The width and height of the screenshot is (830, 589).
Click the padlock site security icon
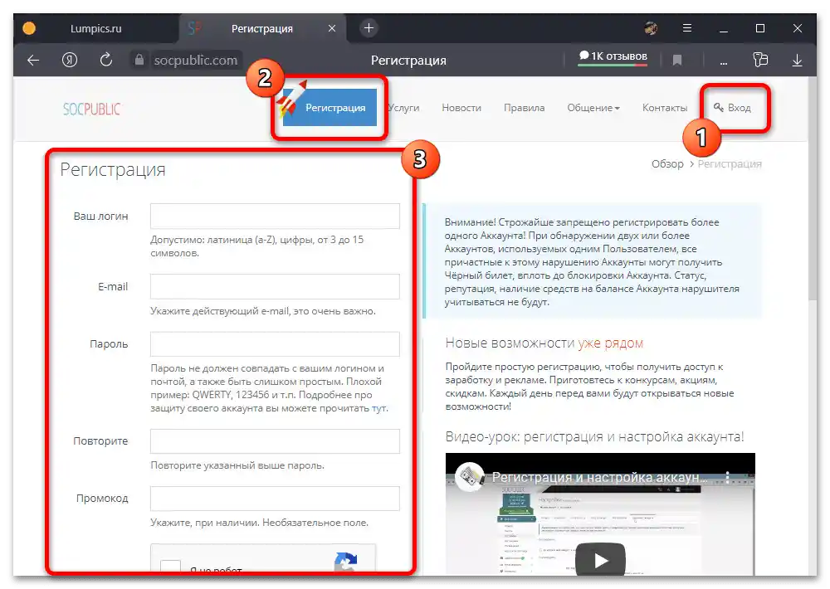point(139,60)
